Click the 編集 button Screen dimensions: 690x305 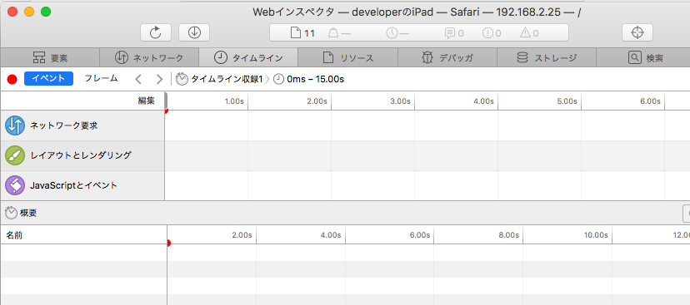(x=146, y=101)
